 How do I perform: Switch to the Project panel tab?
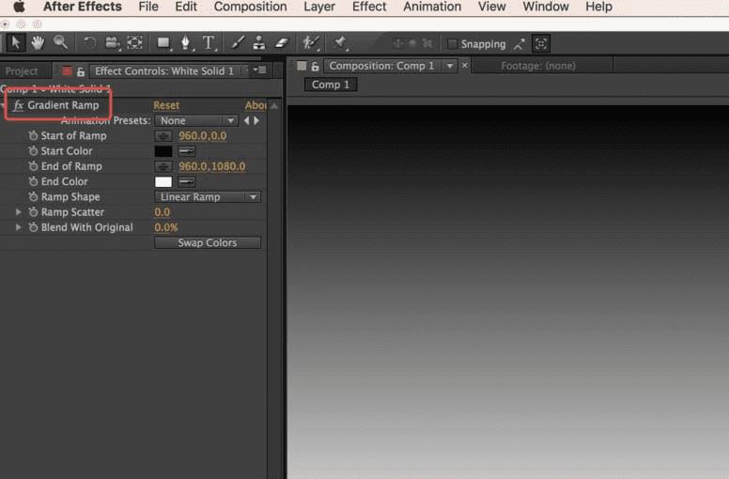pos(22,70)
